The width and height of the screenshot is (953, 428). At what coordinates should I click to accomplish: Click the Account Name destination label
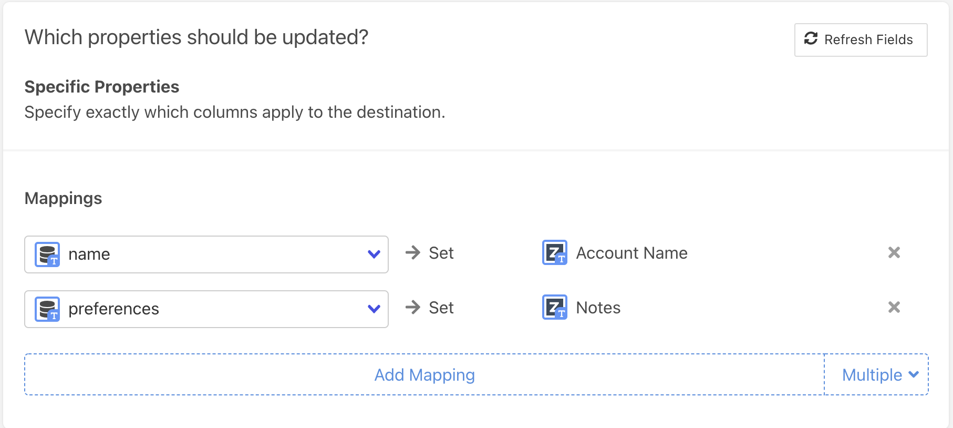(x=631, y=253)
